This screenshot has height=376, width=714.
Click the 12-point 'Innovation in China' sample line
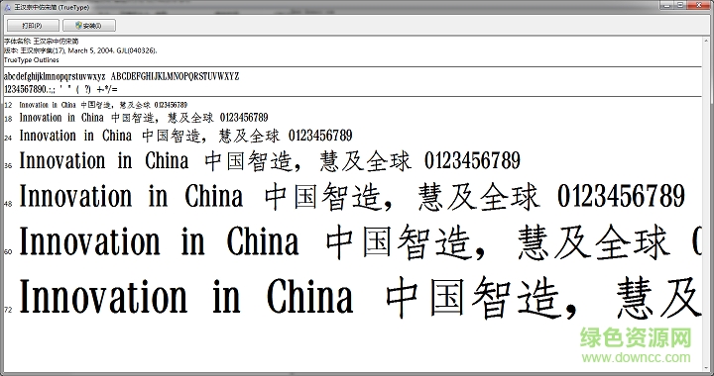click(x=103, y=105)
